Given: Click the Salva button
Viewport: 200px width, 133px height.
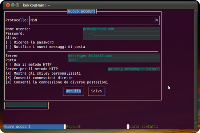Looking at the screenshot, I should pos(96,91).
